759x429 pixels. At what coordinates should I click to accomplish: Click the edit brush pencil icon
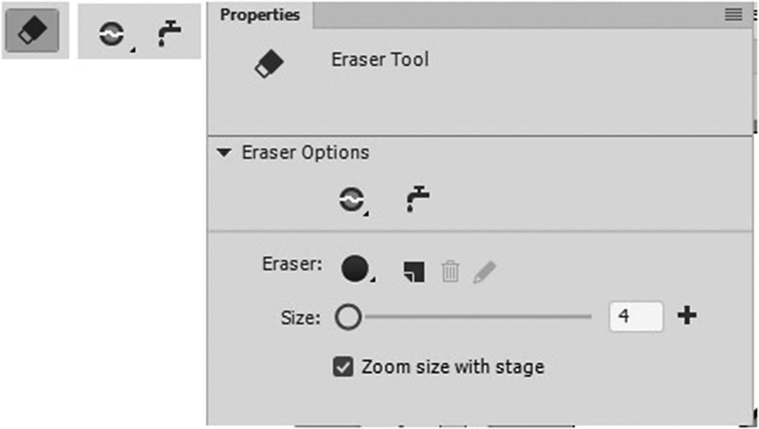(485, 271)
